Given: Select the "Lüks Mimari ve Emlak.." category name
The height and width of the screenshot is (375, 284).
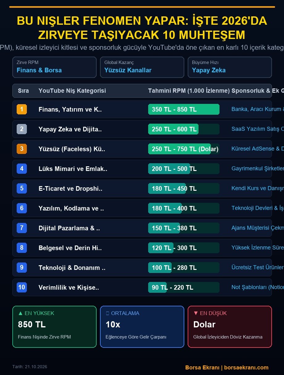Looking at the screenshot, I should pyautogui.click(x=73, y=169).
